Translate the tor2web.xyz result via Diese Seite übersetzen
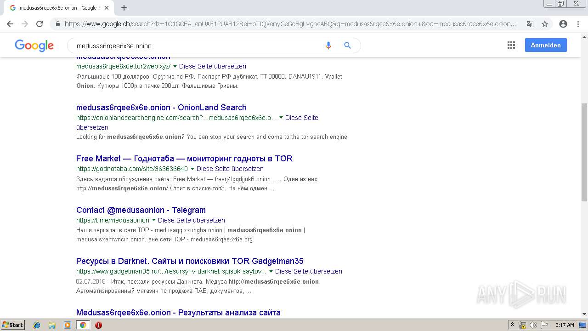The image size is (588, 331). 213,66
